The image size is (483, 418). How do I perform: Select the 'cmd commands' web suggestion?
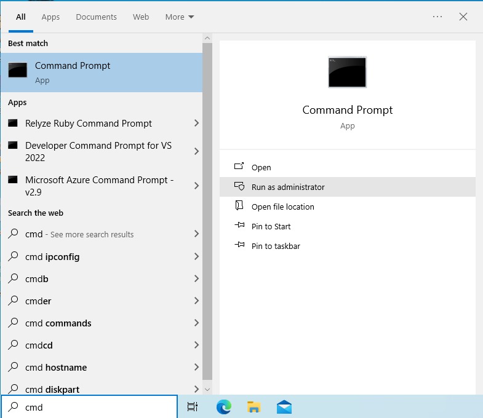coord(102,323)
